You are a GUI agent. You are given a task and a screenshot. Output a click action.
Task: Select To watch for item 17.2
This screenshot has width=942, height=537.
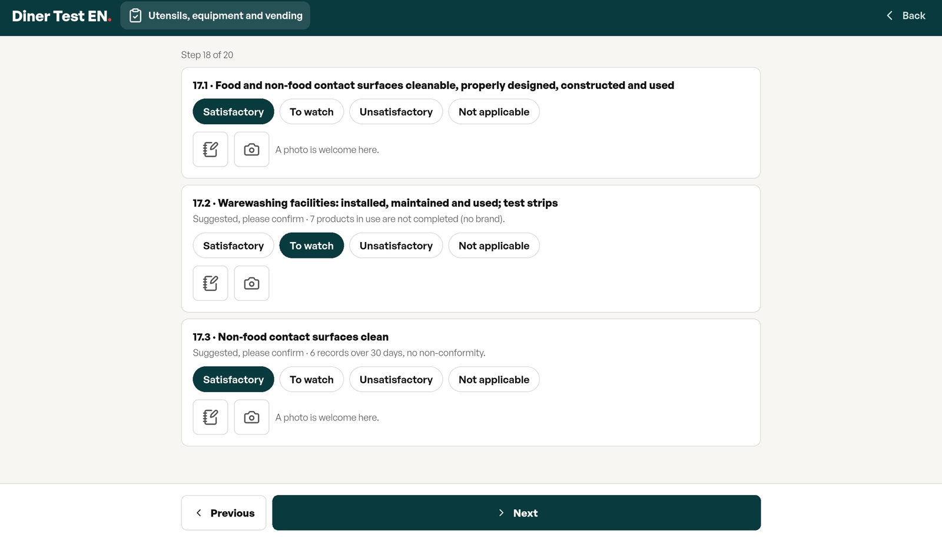click(x=311, y=246)
